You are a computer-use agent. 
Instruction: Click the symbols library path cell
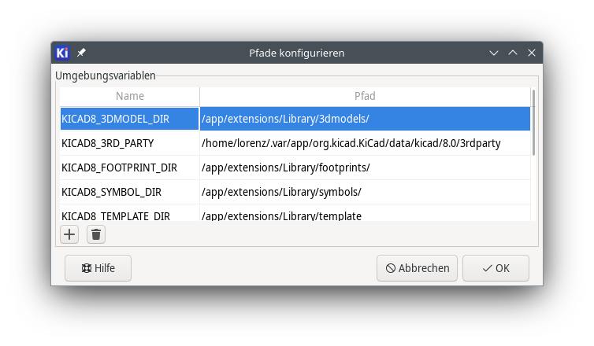[366, 192]
